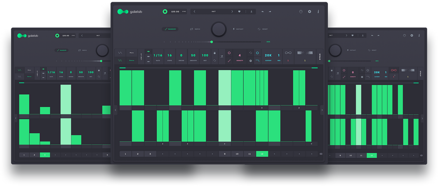Open preset options three-dot menu
This screenshot has height=186, width=438.
pos(246,12)
